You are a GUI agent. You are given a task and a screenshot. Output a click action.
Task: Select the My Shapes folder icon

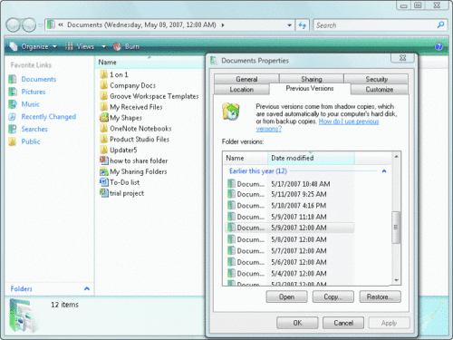coord(104,118)
